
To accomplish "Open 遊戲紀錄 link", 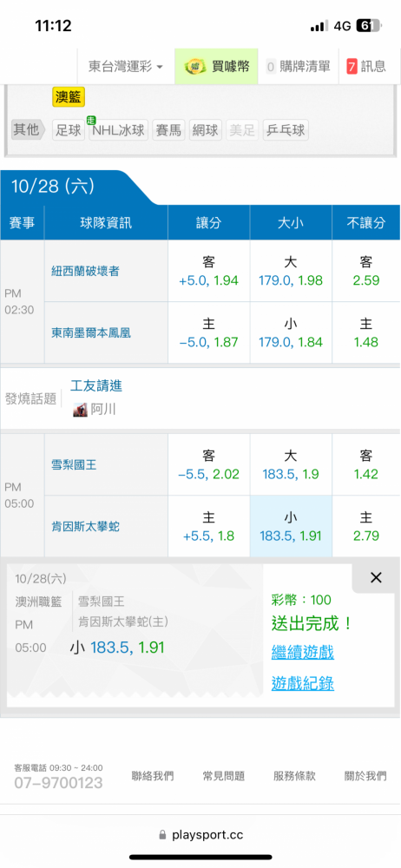I will click(x=302, y=684).
